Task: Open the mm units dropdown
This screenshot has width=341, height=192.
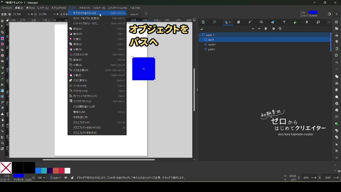Action: point(134,14)
